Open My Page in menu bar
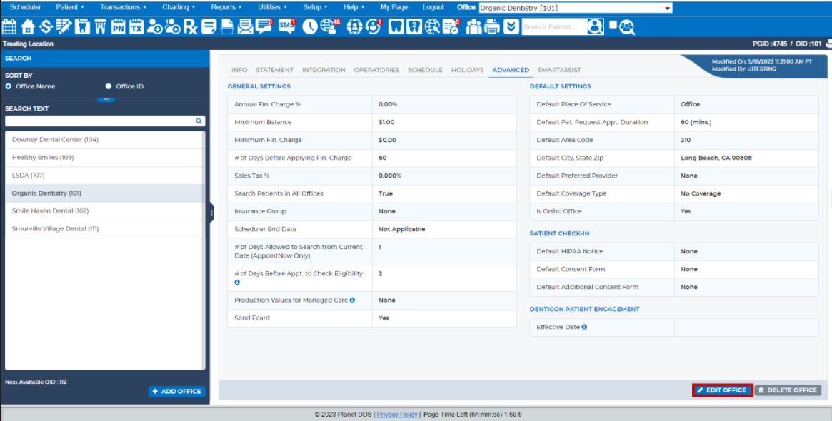 (x=394, y=7)
